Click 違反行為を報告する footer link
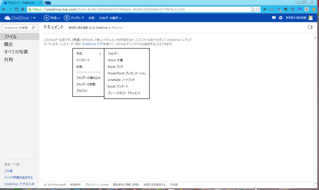The image size is (319, 190). [x=154, y=185]
